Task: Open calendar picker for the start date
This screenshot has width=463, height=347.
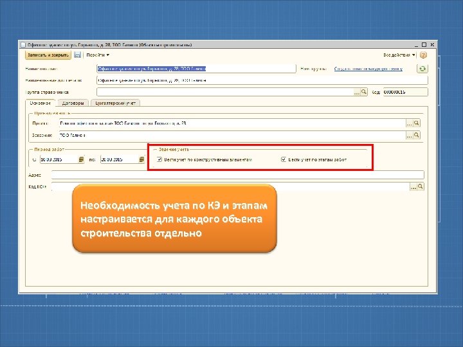Action: tap(82, 159)
